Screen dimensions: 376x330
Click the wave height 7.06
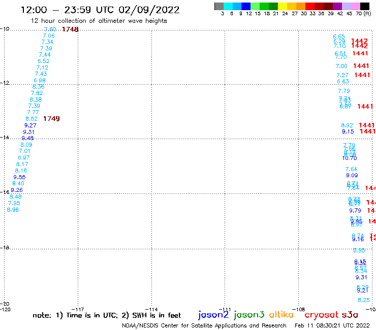[x=49, y=36]
